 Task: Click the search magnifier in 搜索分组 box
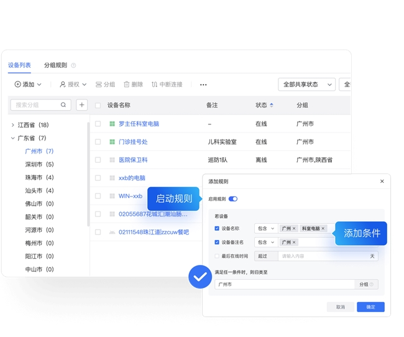(x=63, y=105)
